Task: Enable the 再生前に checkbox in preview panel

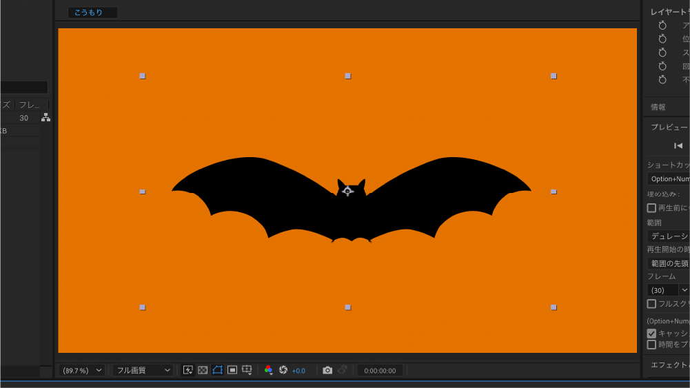Action: coord(651,207)
